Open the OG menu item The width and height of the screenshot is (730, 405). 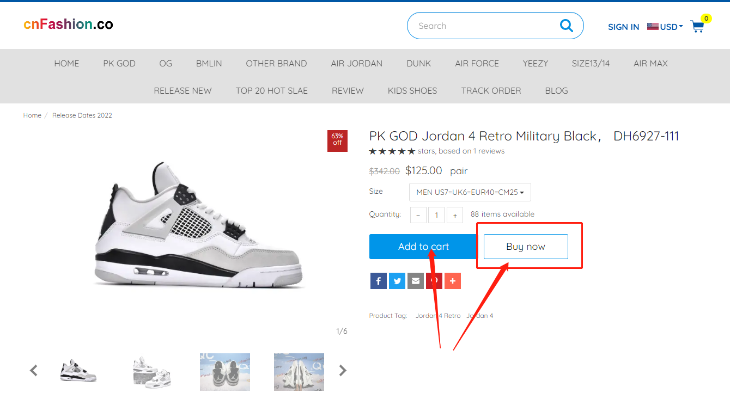tap(166, 63)
